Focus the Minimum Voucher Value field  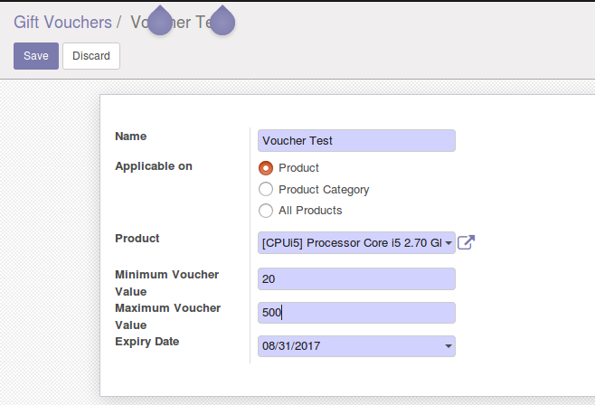point(356,279)
